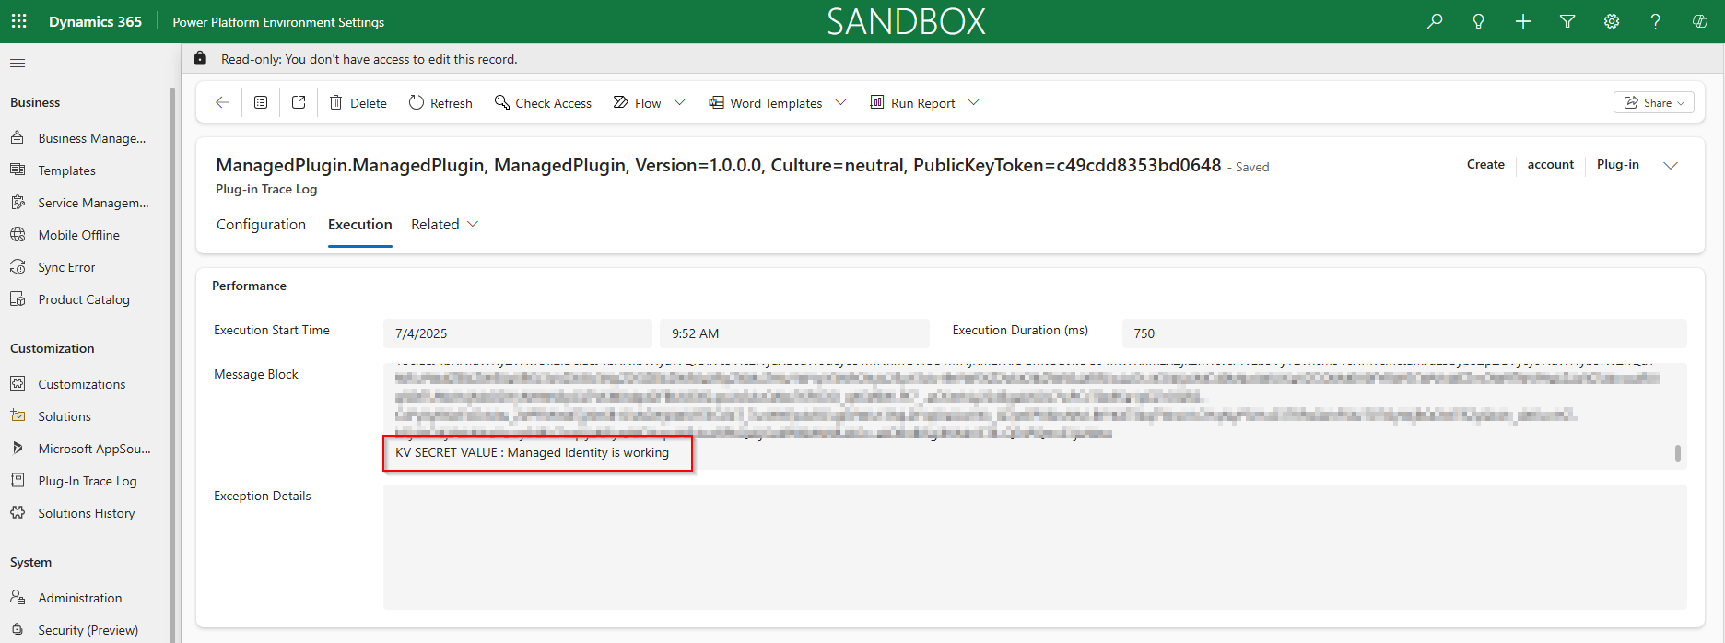Open the lightbulb assistant icon

coord(1479,21)
